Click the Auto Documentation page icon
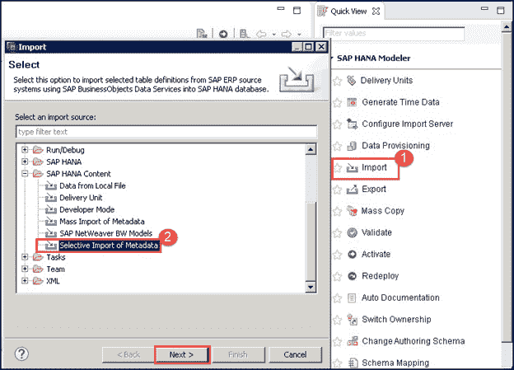 coord(352,297)
